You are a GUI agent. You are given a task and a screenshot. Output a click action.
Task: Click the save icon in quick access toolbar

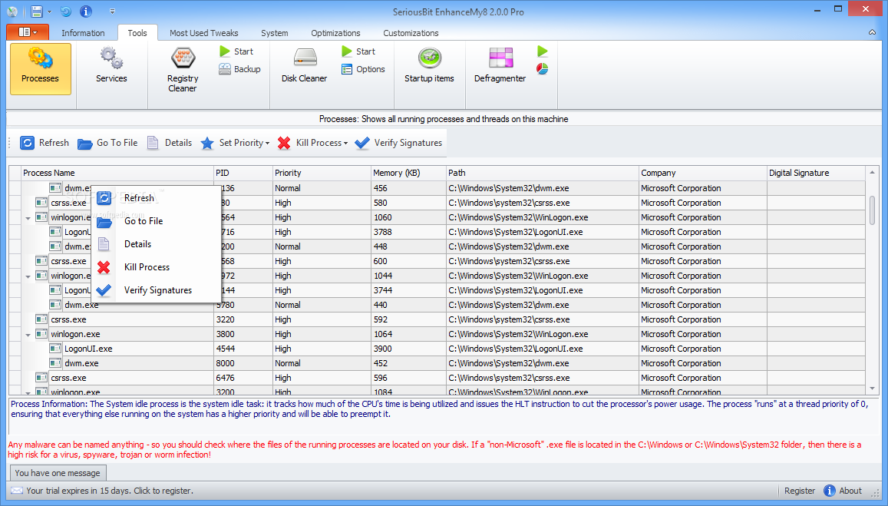37,12
